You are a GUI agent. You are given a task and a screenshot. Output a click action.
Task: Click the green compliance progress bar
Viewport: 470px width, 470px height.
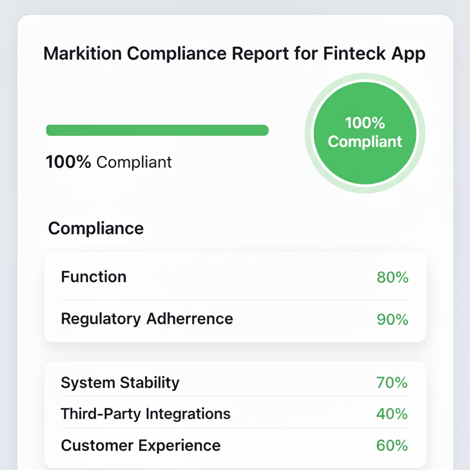pos(157,130)
